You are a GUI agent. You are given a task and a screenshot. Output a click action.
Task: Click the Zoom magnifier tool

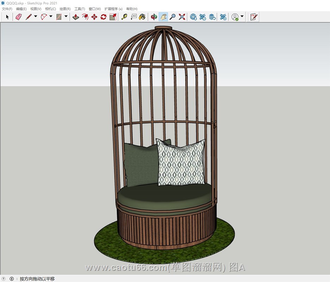tap(172, 17)
